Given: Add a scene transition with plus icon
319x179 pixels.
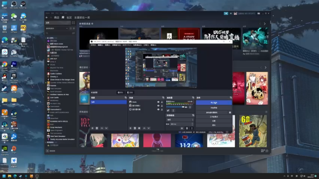Looking at the screenshot, I should [182, 128].
